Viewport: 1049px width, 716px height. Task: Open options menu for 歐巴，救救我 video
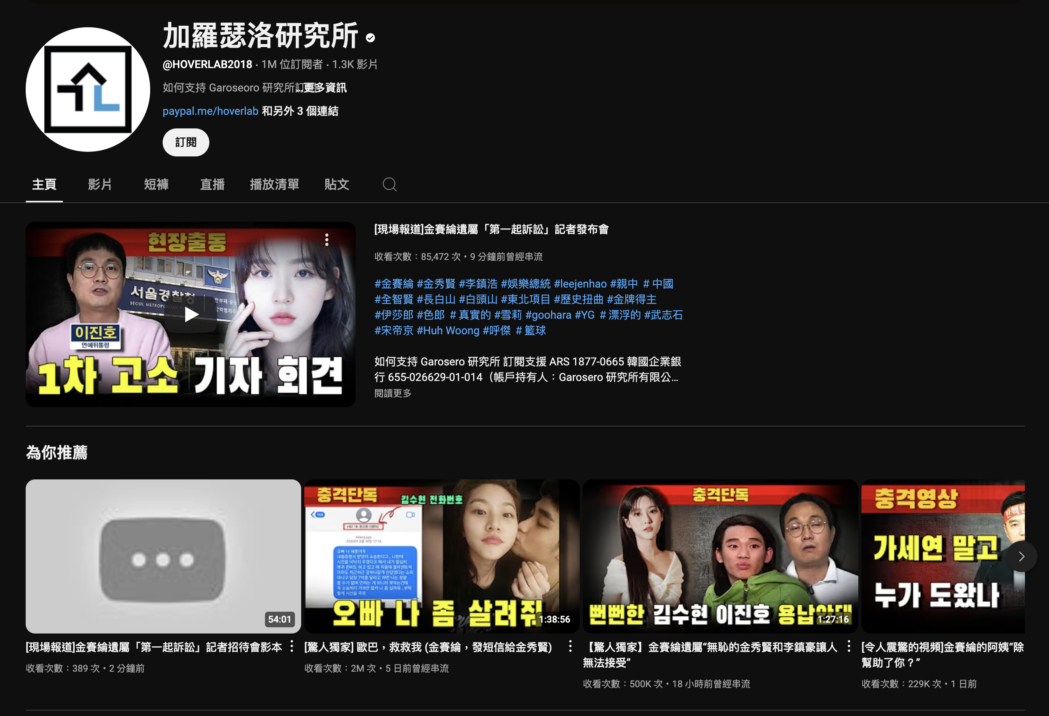(570, 646)
